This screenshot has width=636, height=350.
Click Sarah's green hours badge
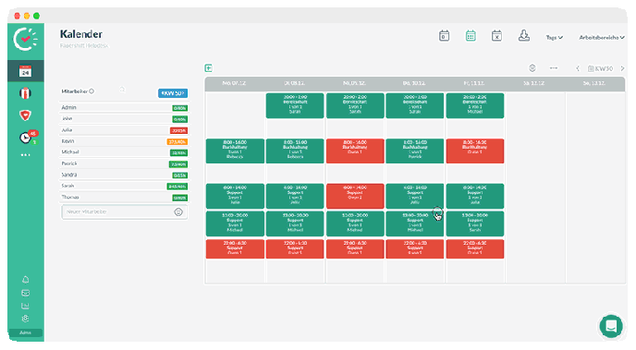click(177, 187)
